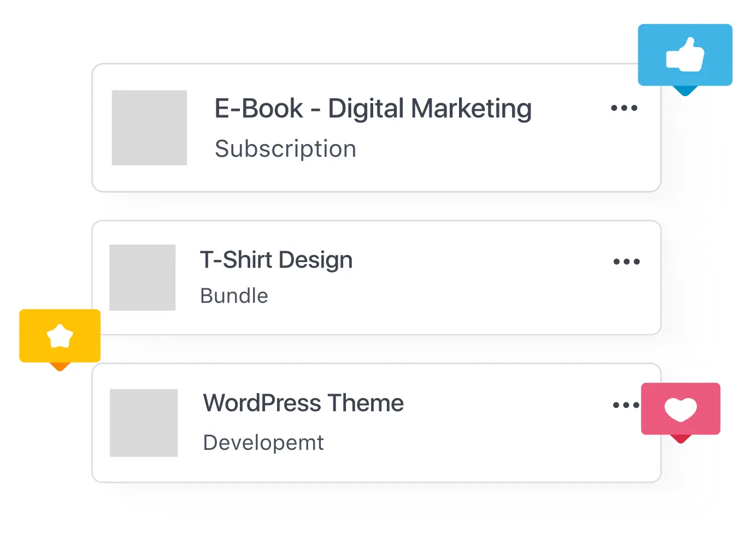The height and width of the screenshot is (546, 753).
Task: Click the orange tail below star badge
Action: [60, 366]
